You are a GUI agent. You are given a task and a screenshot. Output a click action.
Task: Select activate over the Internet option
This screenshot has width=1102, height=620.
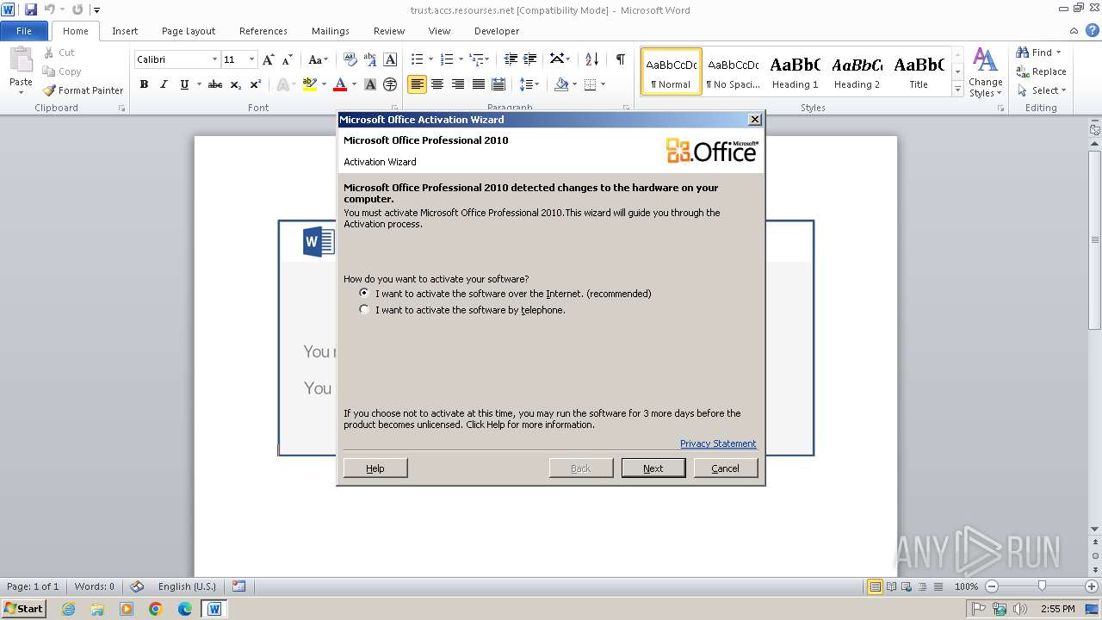364,294
